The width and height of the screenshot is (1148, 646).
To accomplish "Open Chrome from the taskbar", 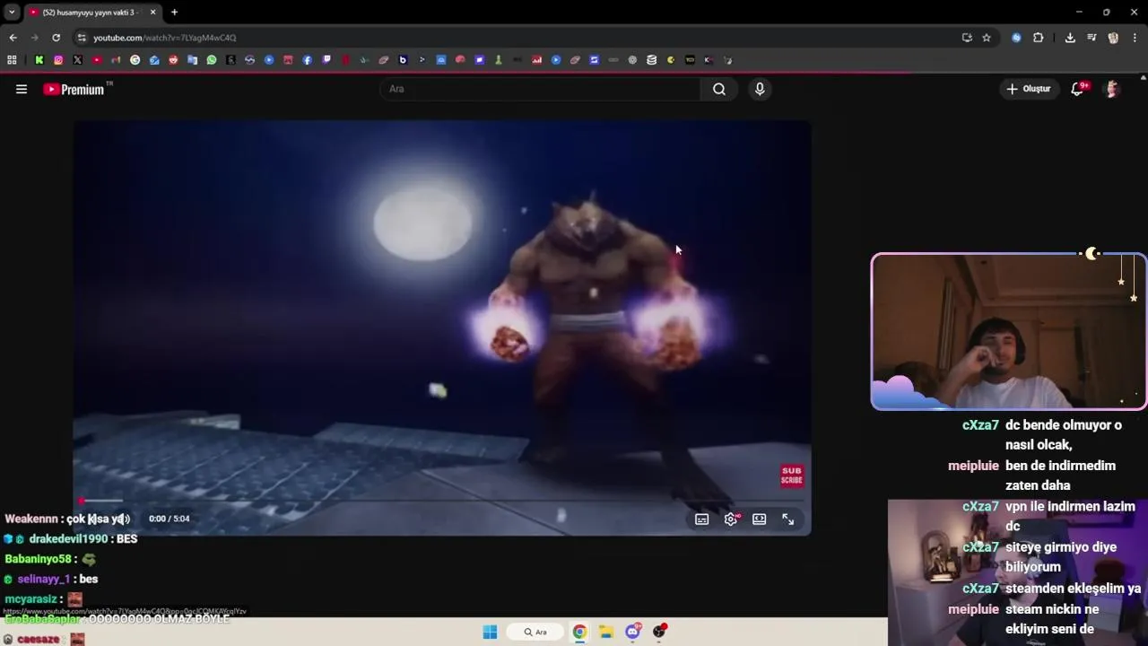I will click(x=580, y=632).
